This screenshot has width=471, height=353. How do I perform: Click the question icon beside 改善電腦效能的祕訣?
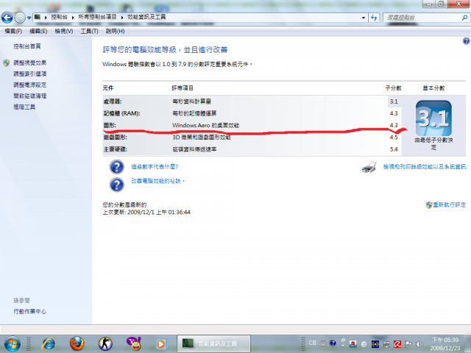tap(116, 185)
